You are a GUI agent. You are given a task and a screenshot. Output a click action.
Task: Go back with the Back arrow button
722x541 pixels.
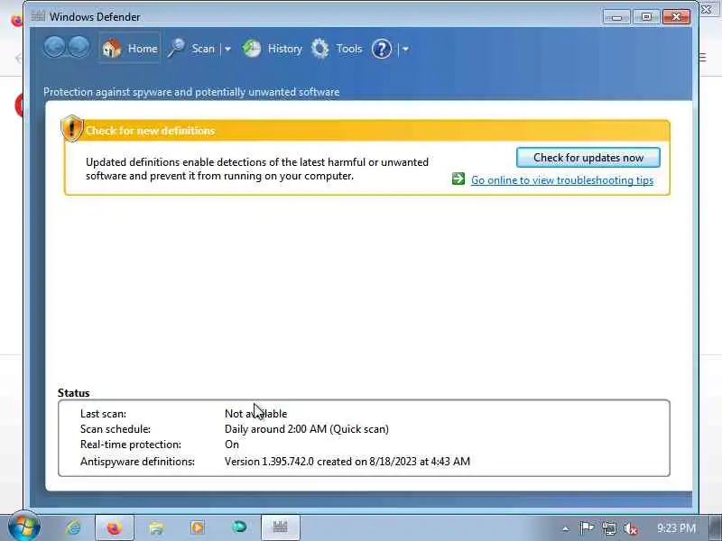[54, 48]
